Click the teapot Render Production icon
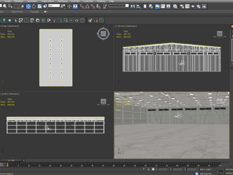Screen dimensions: 233x175 pos(193,6)
